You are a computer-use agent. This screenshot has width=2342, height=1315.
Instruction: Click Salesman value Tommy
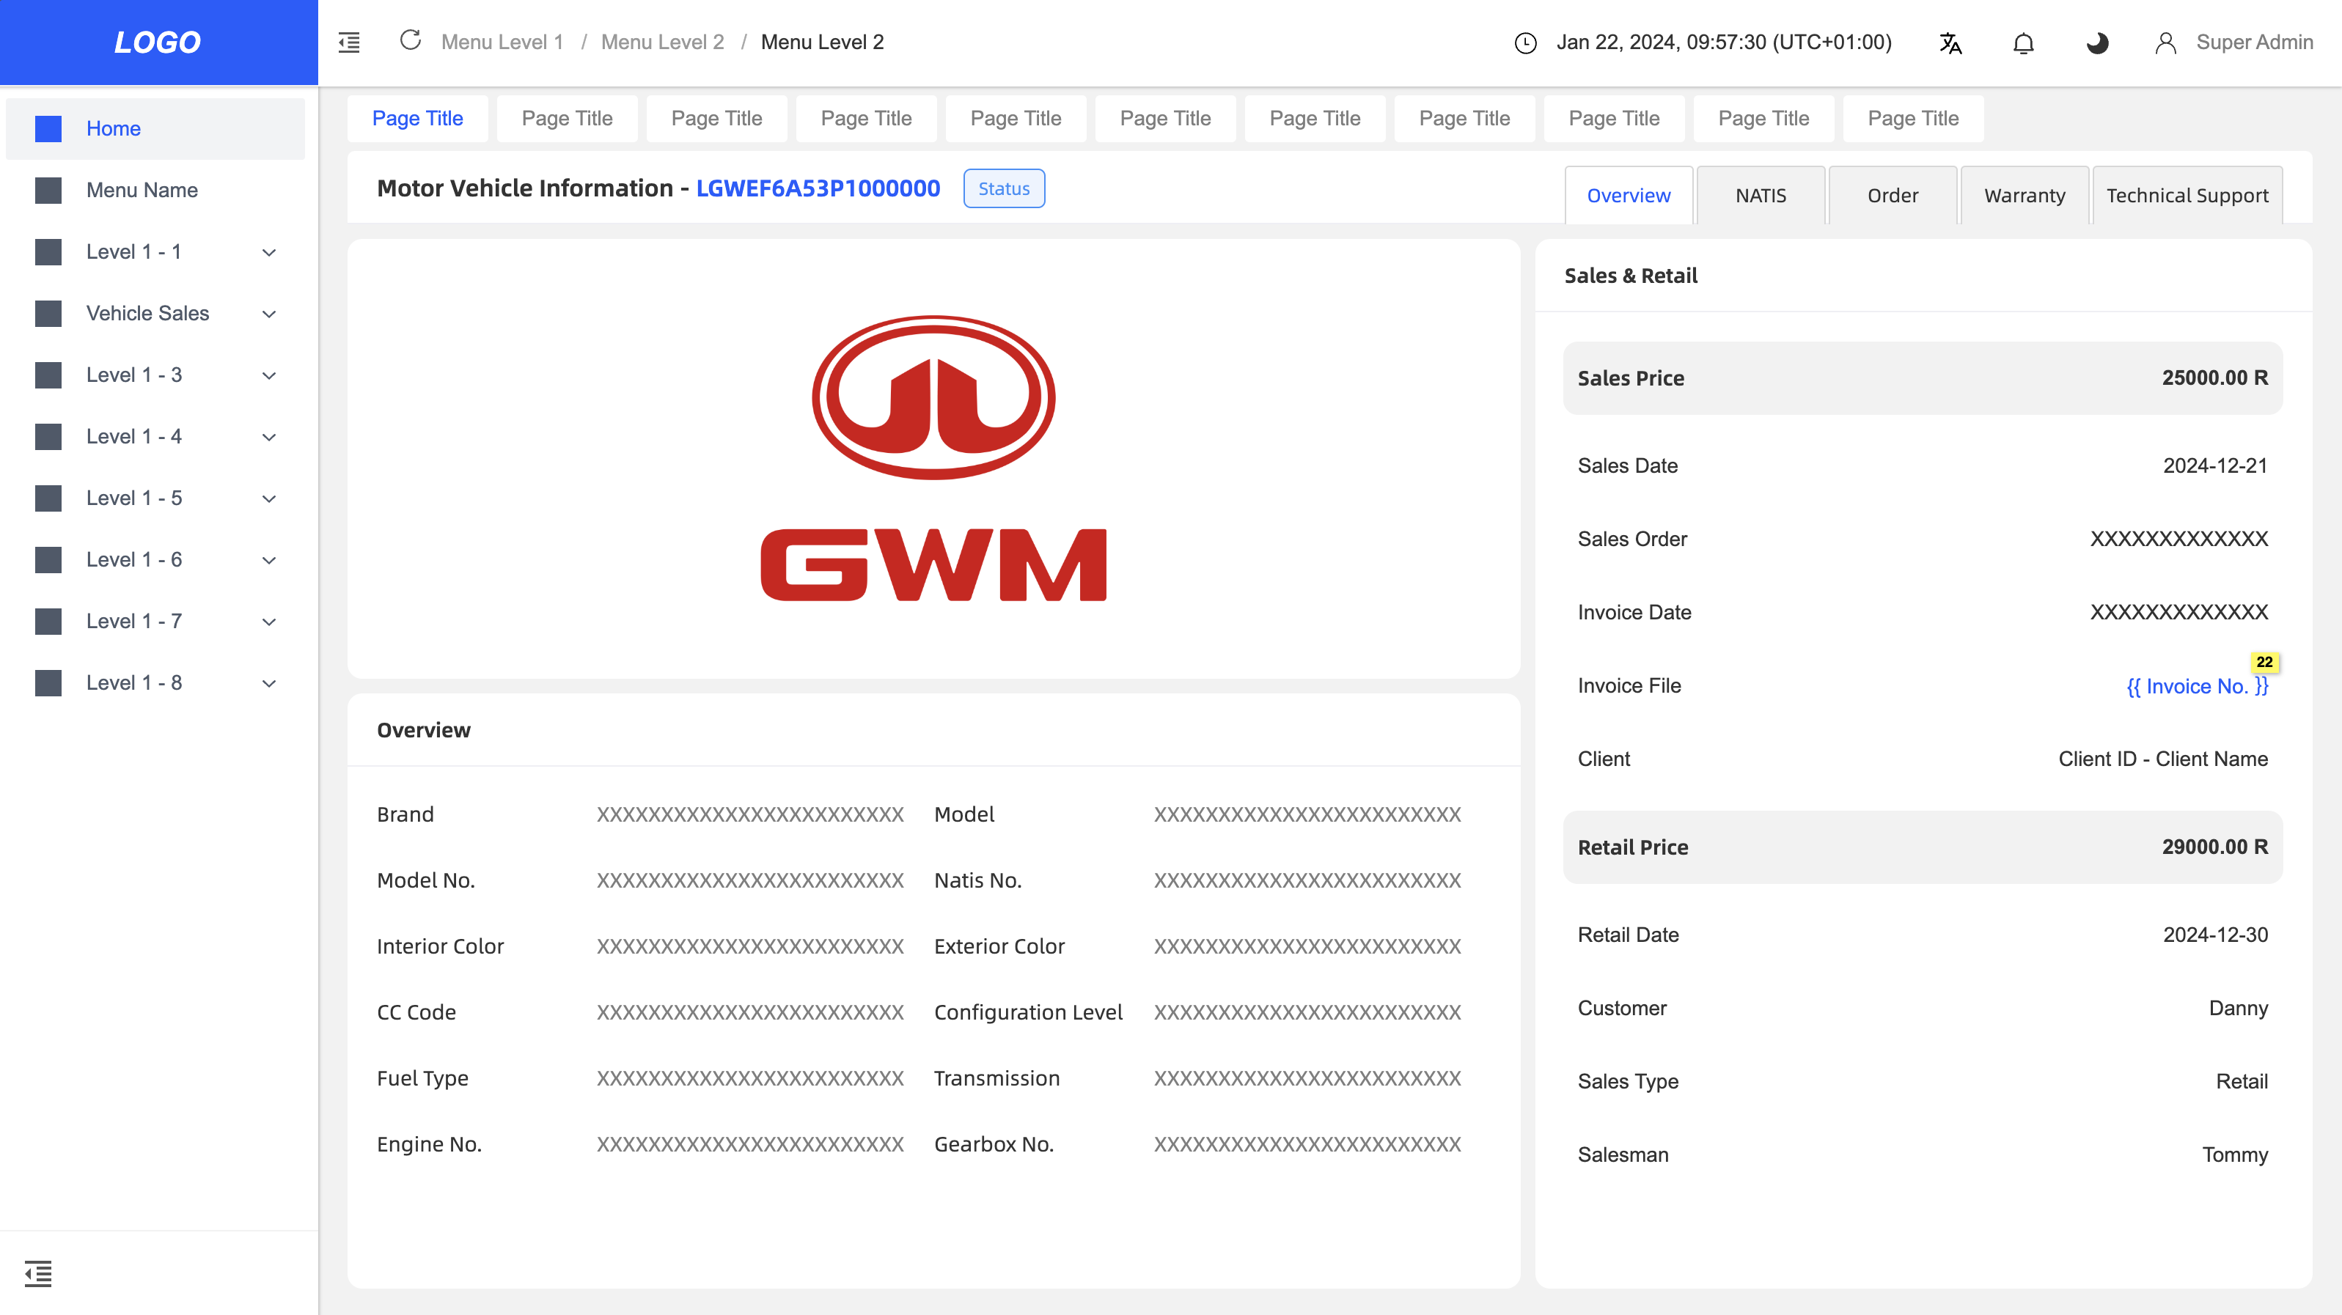click(2235, 1155)
